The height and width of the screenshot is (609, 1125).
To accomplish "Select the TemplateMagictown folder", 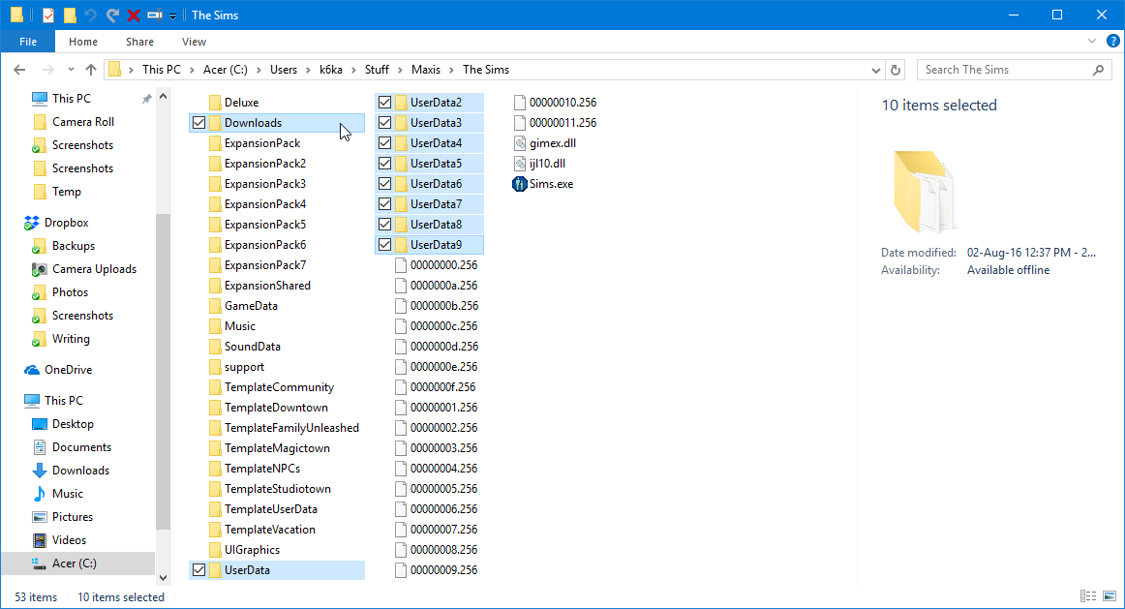I will click(269, 448).
